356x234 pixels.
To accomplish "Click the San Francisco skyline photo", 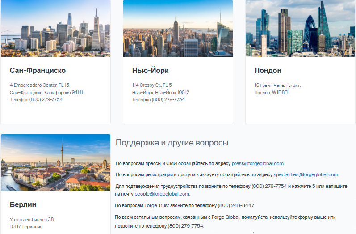I will 56,28.
